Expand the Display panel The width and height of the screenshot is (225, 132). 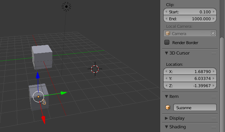(x=166, y=118)
